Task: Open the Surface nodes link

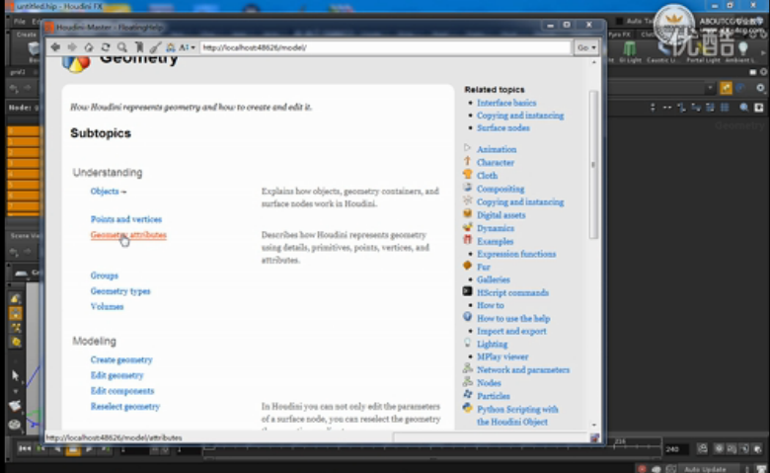Action: 502,127
